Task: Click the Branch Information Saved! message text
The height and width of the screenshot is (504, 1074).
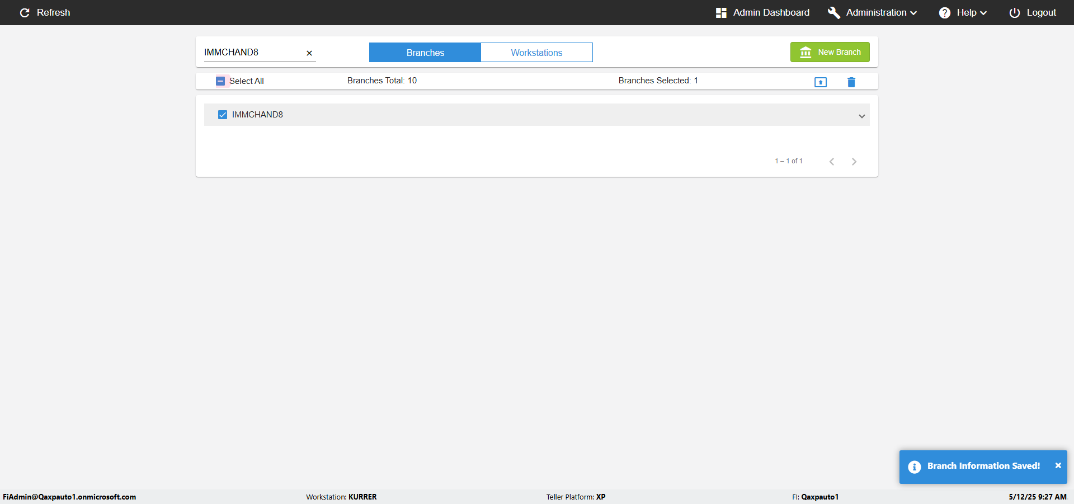Action: pos(983,466)
